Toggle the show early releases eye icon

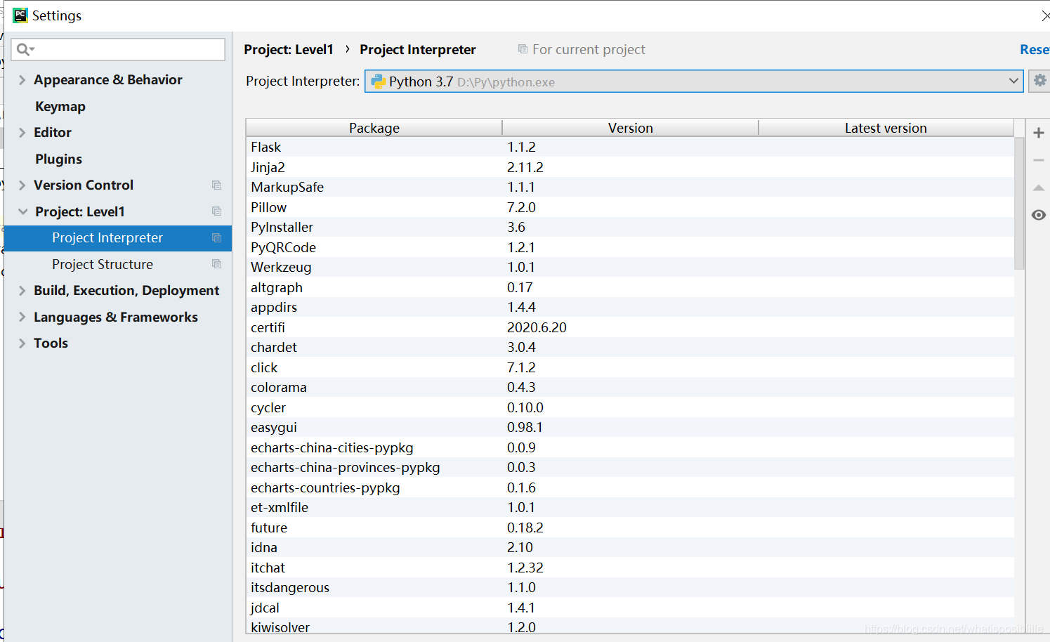1039,215
